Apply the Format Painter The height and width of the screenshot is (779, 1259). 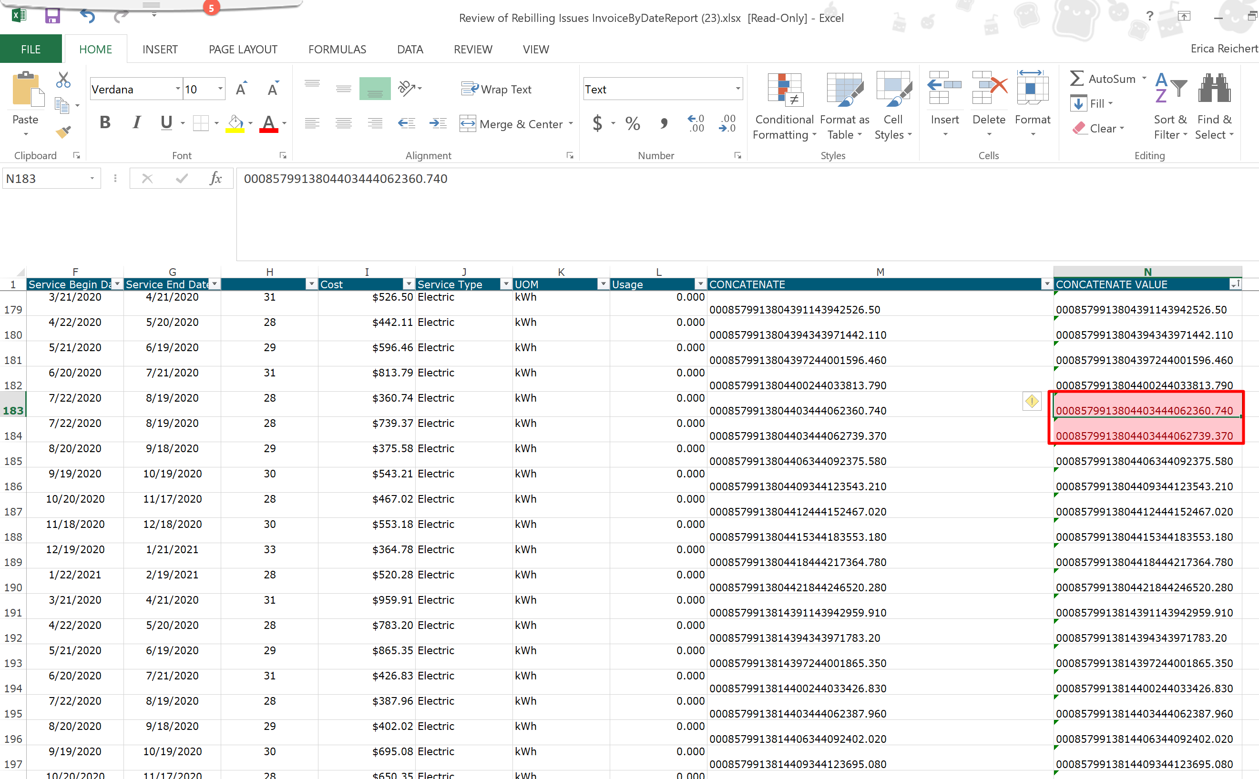pos(63,133)
